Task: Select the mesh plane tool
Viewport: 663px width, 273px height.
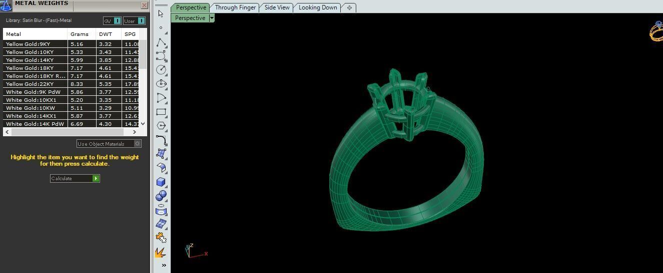Action: (x=161, y=224)
